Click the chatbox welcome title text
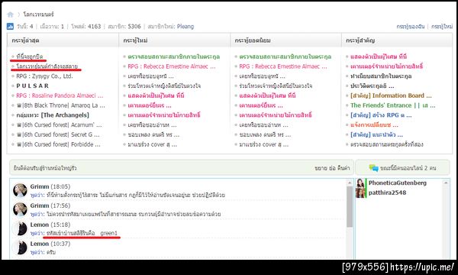Viewport: 458px width, 275px height. 45,168
